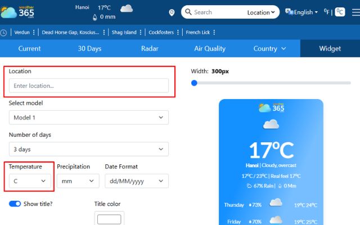Click the Hanoi city name in header
This screenshot has height=225, width=360.
(82, 7)
